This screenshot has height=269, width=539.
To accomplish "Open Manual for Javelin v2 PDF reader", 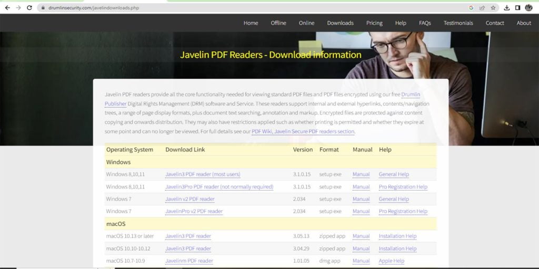I will pos(361,199).
